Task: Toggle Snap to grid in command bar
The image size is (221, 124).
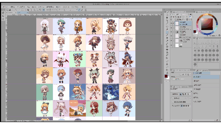Action: (x=82, y=10)
